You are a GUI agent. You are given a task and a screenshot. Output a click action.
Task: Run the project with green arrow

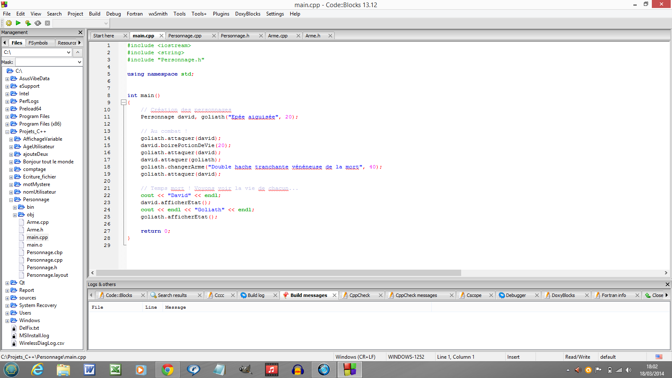[x=18, y=23]
